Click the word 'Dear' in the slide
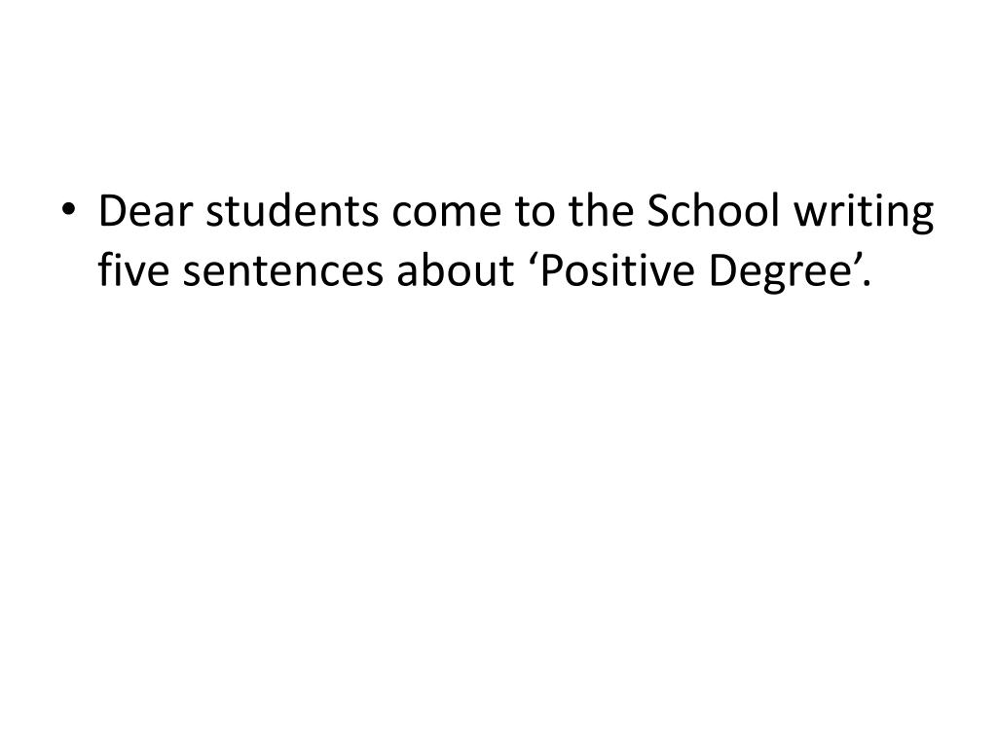 pos(145,211)
